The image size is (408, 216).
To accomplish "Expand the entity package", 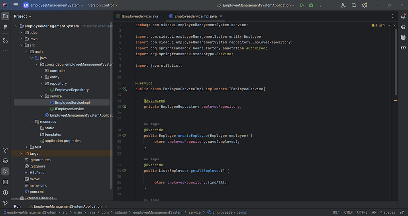I will (41, 77).
